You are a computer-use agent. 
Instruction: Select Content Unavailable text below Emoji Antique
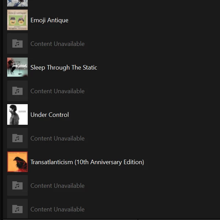[x=57, y=44]
